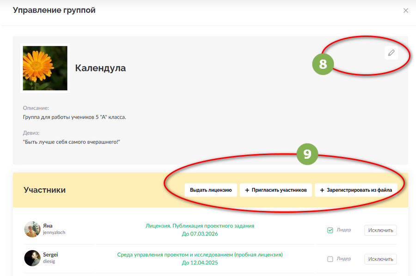Click the Участники section heading
416x276 pixels.
pos(44,190)
